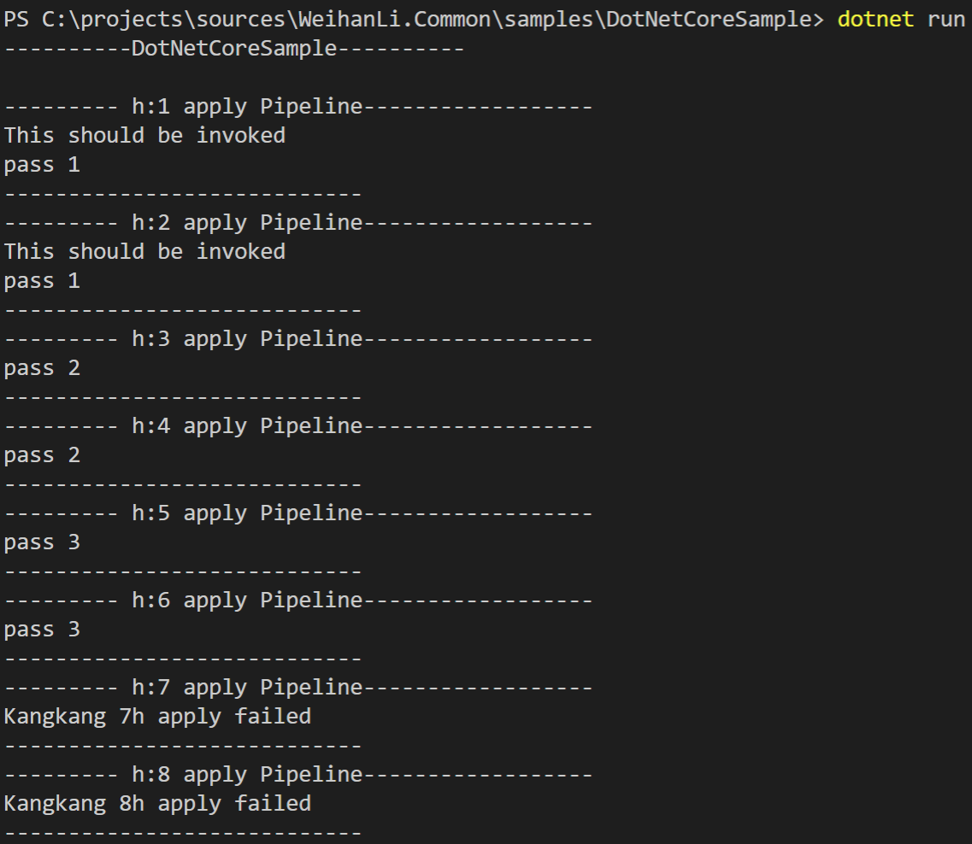Click the DotNetCoreSample header line
Image resolution: width=972 pixels, height=844 pixels.
click(x=234, y=49)
